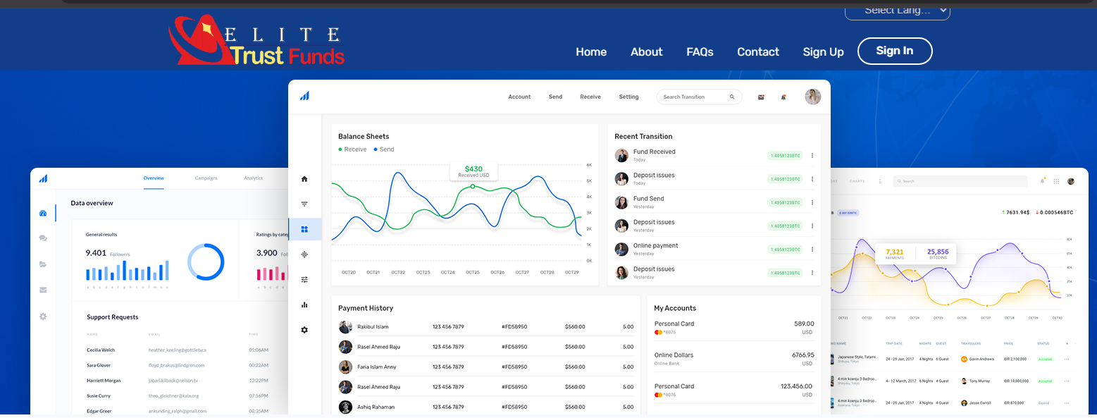Click the profile avatar in center dashboard
Screen dimensions: 1097x418
[813, 97]
